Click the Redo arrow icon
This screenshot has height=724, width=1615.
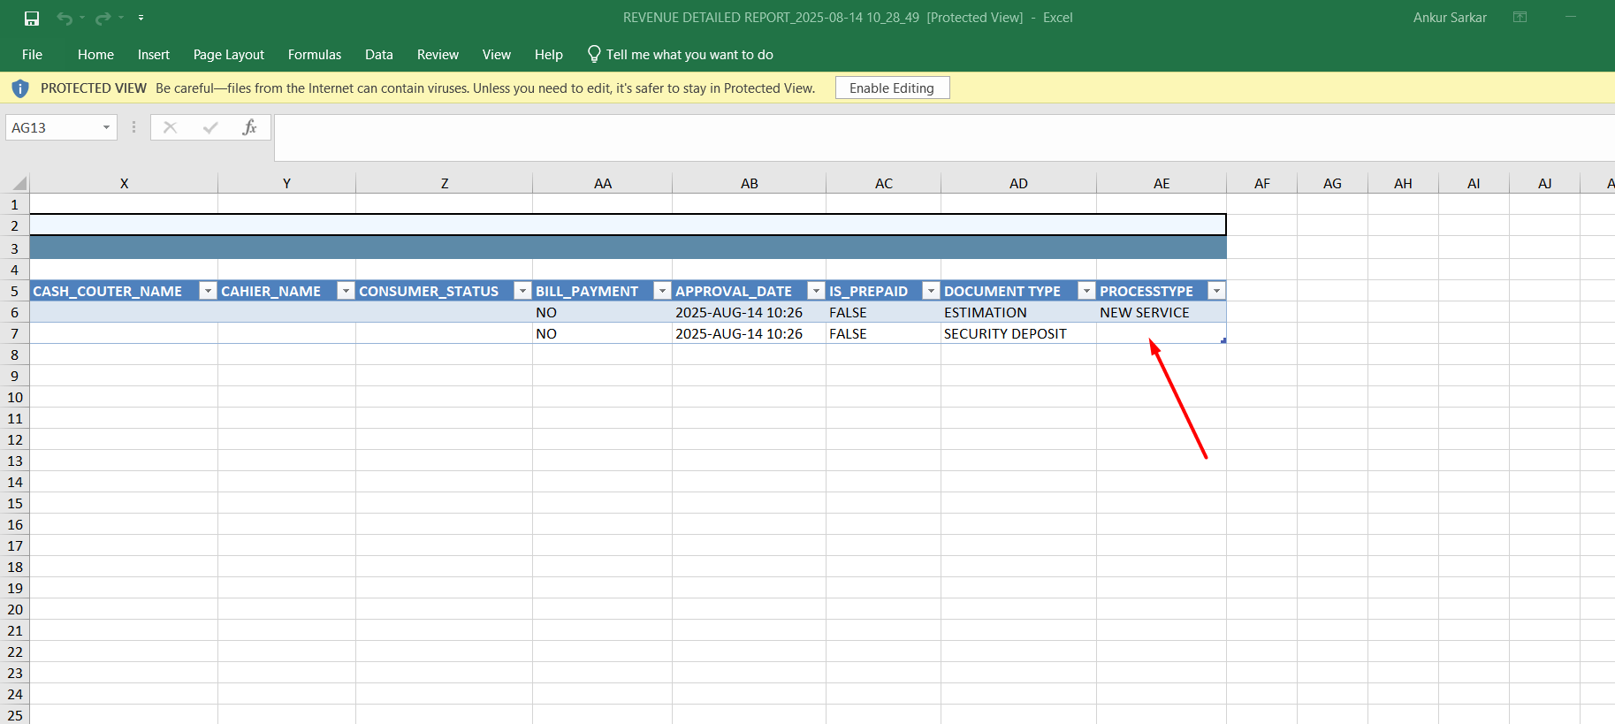coord(103,18)
